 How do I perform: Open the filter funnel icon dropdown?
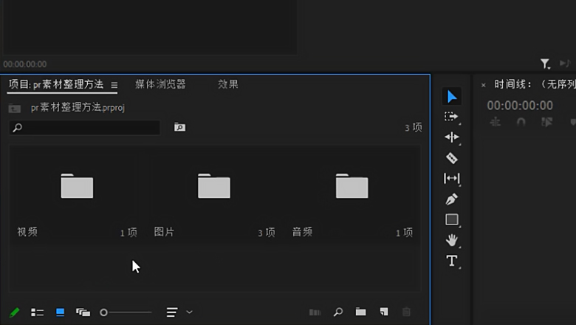tap(545, 64)
